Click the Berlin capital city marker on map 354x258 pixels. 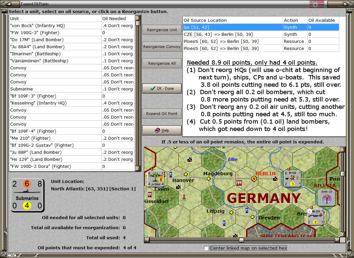pyautogui.click(x=254, y=179)
